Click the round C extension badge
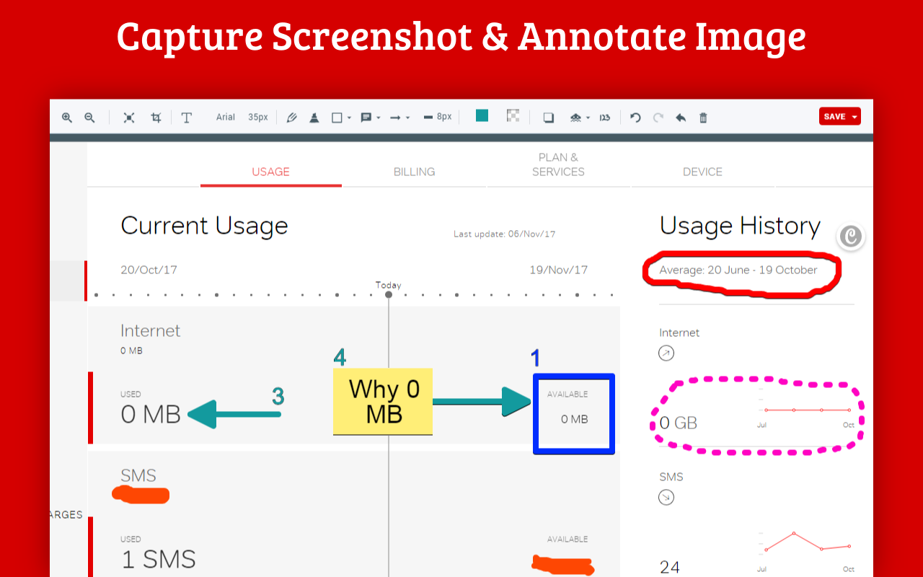The width and height of the screenshot is (923, 577). tap(852, 236)
